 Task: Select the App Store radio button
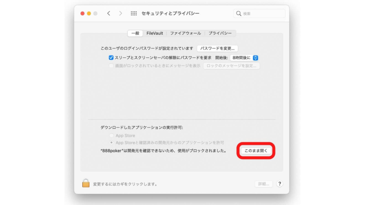[x=112, y=136]
